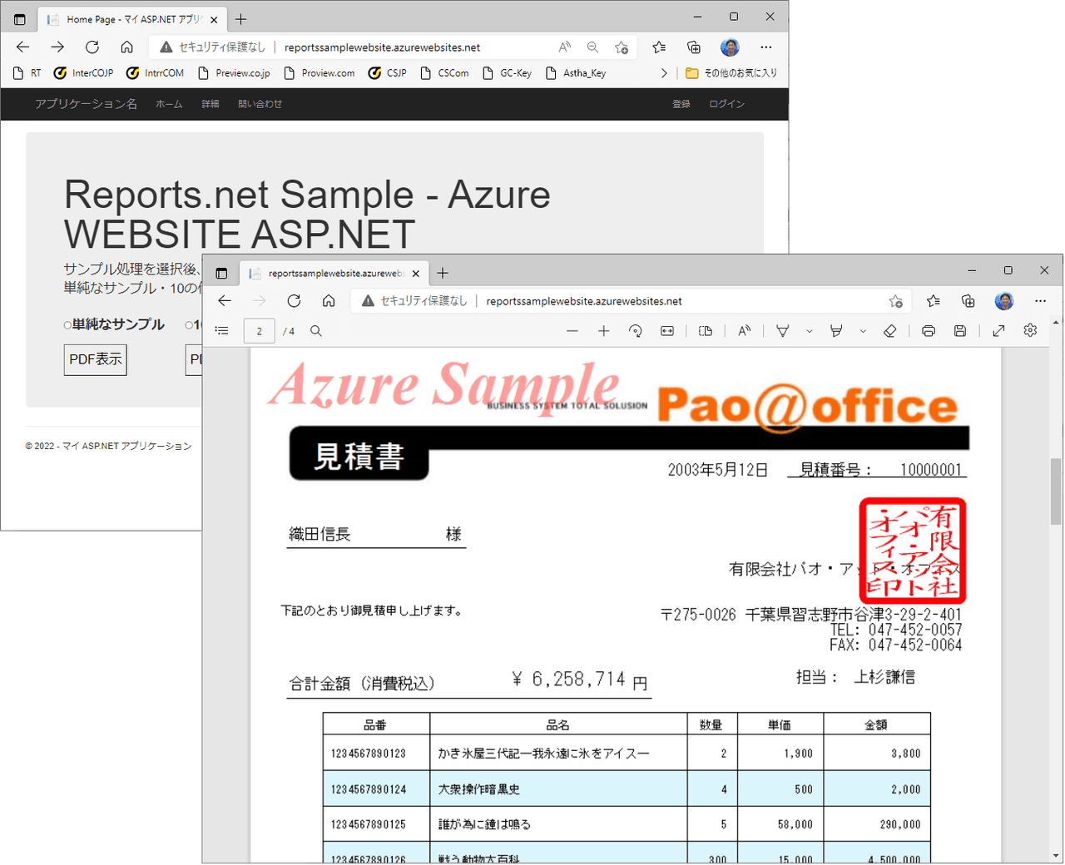Select the PDF Erase tool
This screenshot has height=865, width=1065.
pyautogui.click(x=889, y=330)
